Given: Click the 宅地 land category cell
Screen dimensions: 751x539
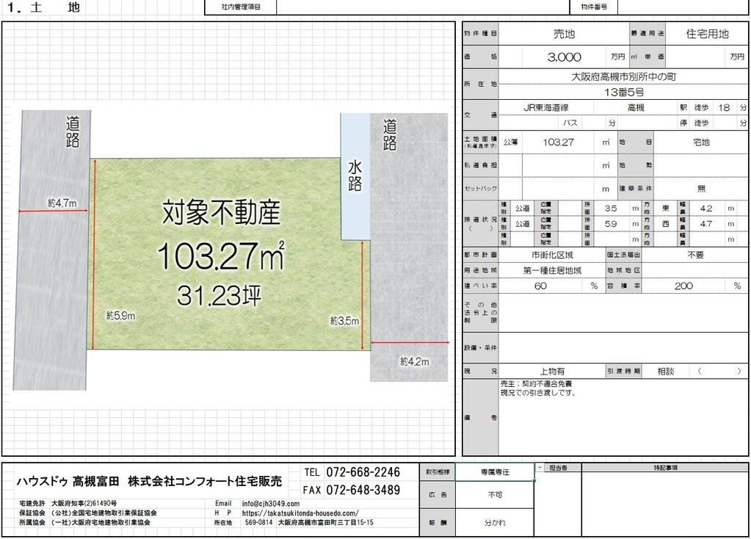Looking at the screenshot, I should click(x=700, y=142).
